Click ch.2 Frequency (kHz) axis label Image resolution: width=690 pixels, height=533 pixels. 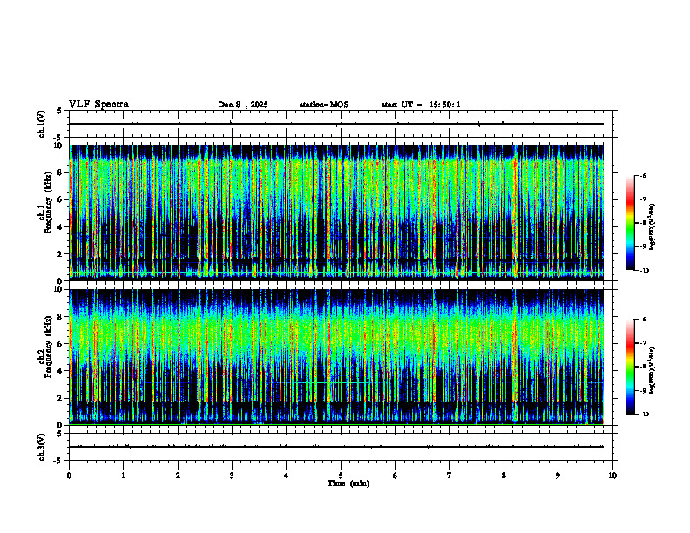tap(45, 347)
